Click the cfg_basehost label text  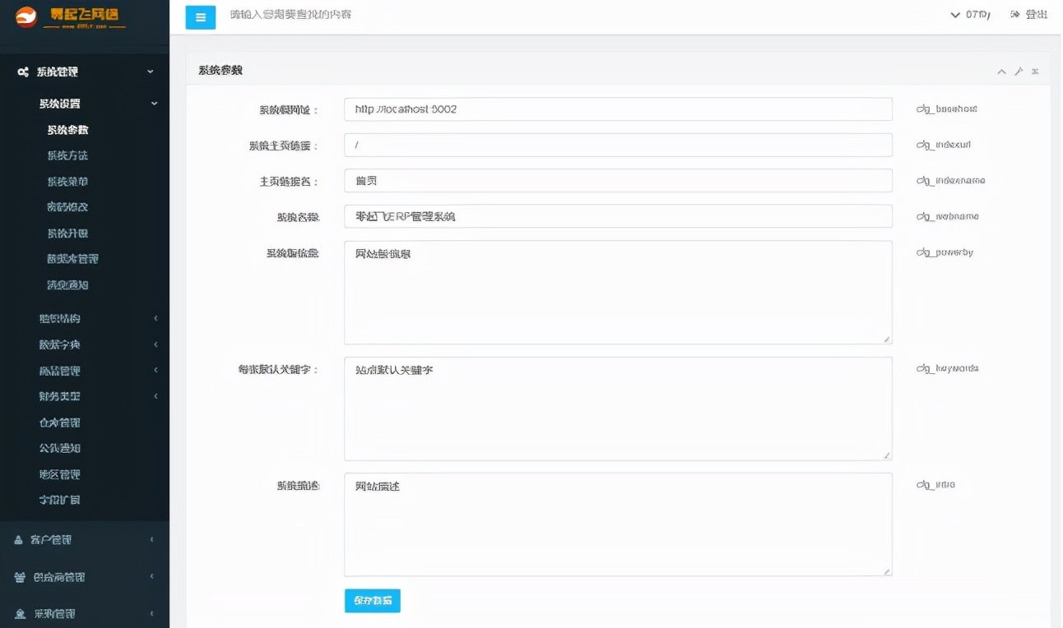947,109
